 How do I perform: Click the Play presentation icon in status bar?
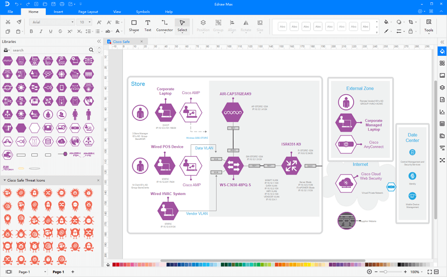pyautogui.click(x=369, y=272)
